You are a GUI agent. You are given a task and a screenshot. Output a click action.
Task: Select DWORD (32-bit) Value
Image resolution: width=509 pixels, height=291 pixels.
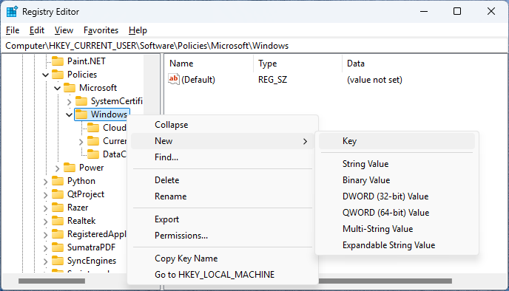click(x=397, y=196)
